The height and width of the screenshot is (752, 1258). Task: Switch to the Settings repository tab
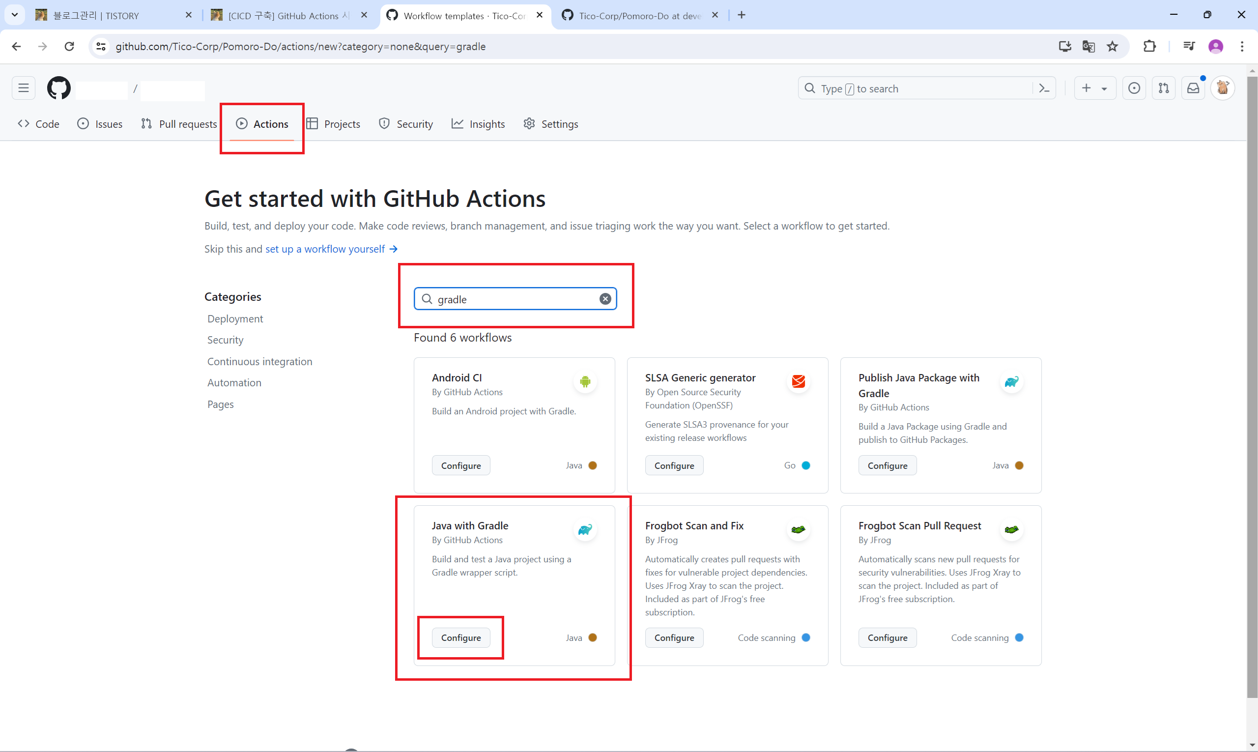tap(551, 124)
